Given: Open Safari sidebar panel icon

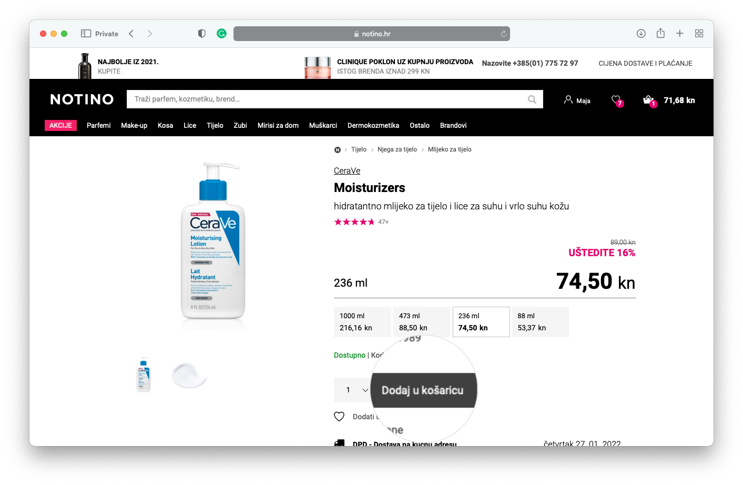Looking at the screenshot, I should click(86, 34).
